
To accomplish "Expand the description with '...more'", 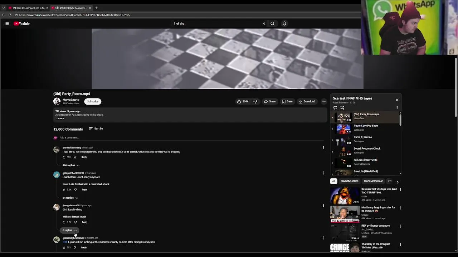I will tap(60, 118).
